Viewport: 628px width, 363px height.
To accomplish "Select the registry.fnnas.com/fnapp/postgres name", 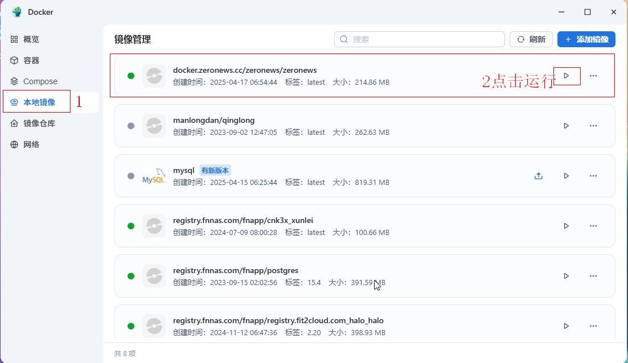I will [236, 271].
